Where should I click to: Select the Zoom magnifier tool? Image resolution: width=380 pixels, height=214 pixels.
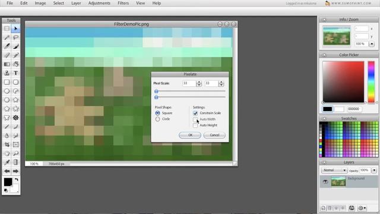pyautogui.click(x=16, y=153)
